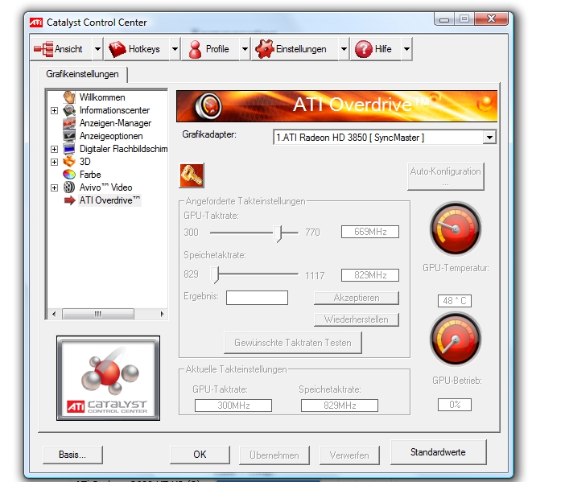The height and width of the screenshot is (482, 565).
Task: Click the GPU-Betrieb activity gauge
Action: 456,340
